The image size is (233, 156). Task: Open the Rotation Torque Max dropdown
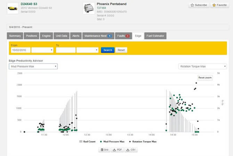coord(202,66)
